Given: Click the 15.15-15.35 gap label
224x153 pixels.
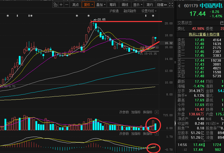Looking at the screenshot, I should click(148, 54).
